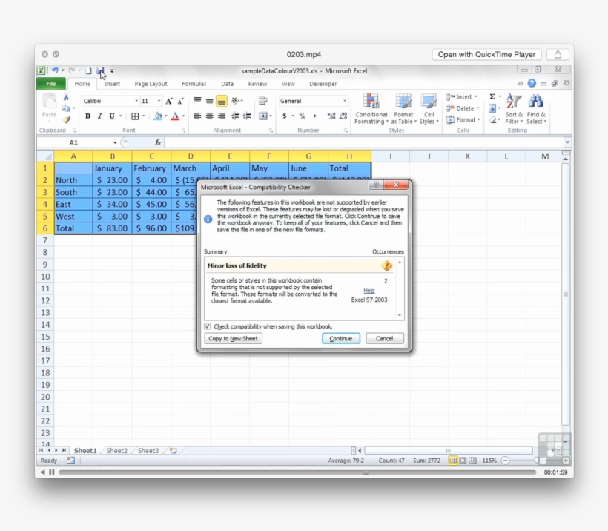Apply the Fill Color bucket
Image resolution: width=608 pixels, height=531 pixels.
pyautogui.click(x=158, y=116)
